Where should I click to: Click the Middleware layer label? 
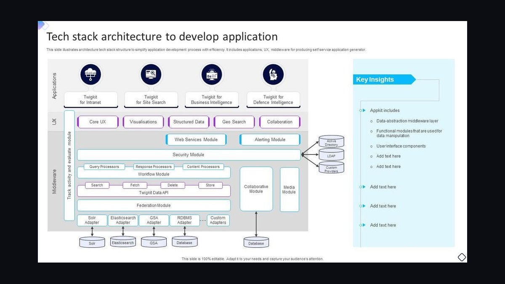[x=54, y=181]
